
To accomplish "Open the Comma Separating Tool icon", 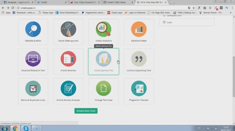I will pos(139,59).
